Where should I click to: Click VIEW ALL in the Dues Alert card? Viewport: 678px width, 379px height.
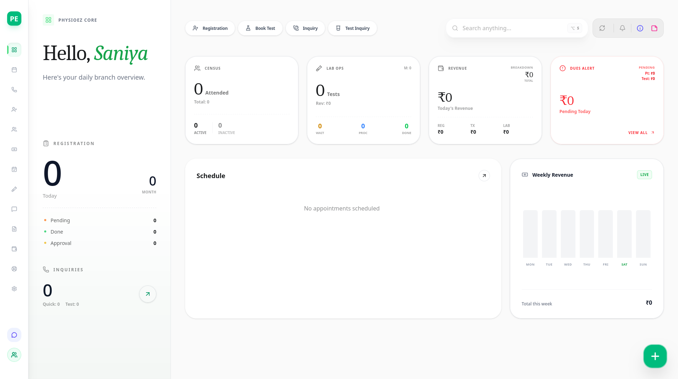[x=641, y=132]
